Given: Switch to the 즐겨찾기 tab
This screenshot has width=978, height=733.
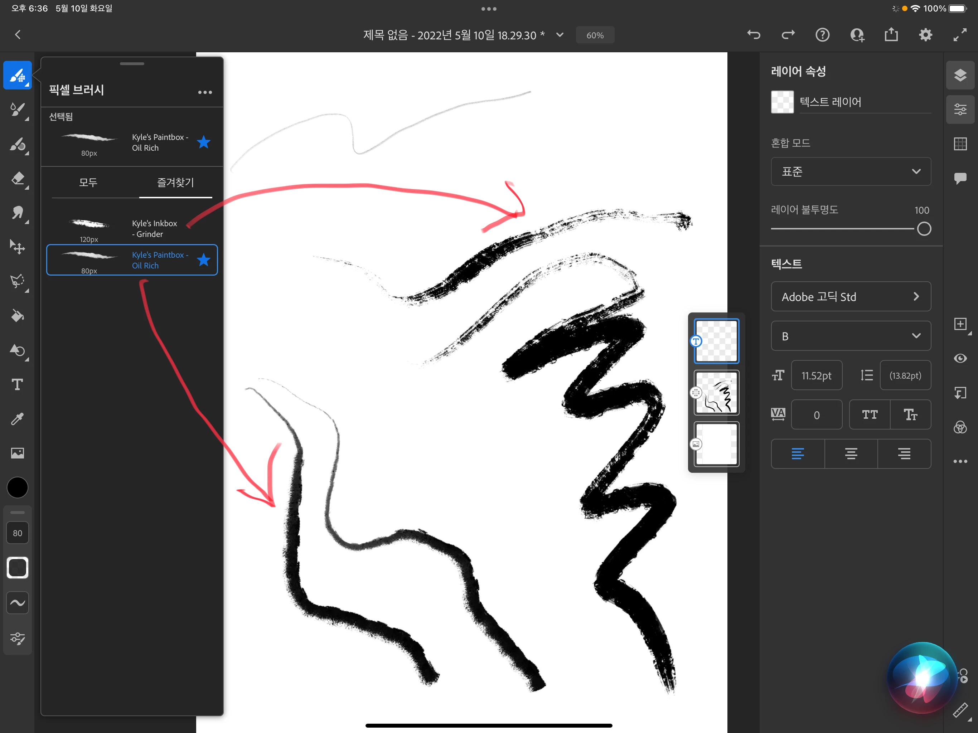Looking at the screenshot, I should pyautogui.click(x=175, y=183).
